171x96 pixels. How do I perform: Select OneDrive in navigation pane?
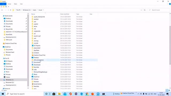point(8,47)
